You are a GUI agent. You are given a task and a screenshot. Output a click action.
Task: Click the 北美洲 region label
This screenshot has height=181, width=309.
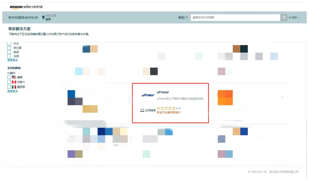coord(11,73)
